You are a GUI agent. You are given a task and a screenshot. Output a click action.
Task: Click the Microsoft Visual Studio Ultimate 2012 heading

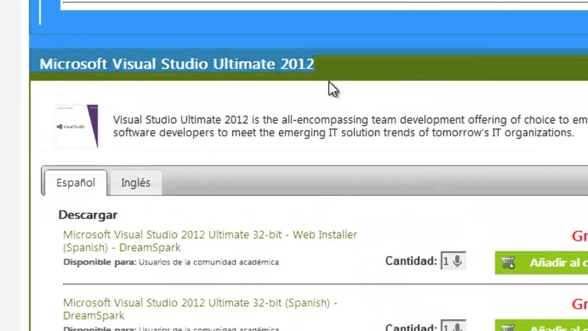[177, 64]
